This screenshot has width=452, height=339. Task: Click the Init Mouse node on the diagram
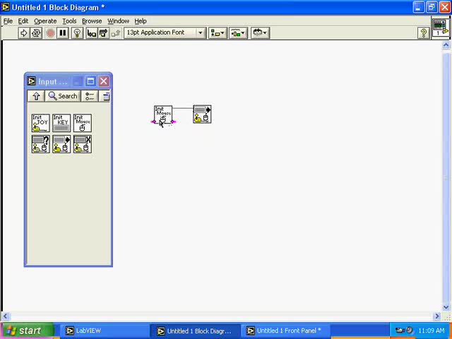[x=163, y=114]
